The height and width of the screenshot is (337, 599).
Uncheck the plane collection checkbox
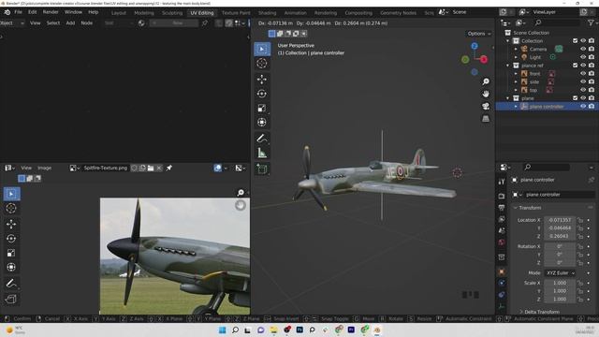click(x=575, y=98)
